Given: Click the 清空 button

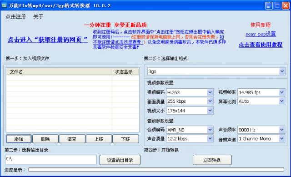Looking at the screenshot, I should [x=72, y=139].
